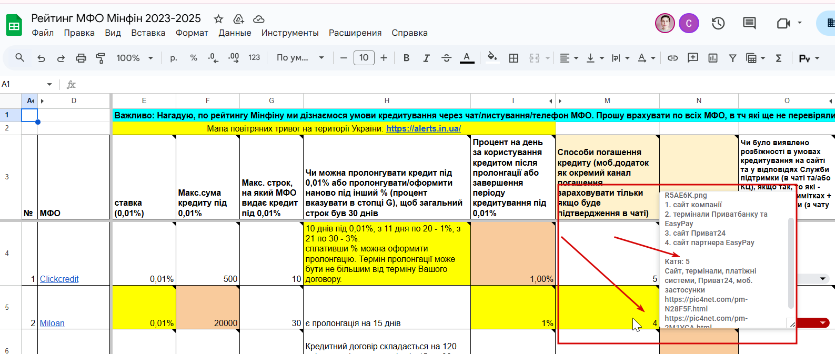Click the Print icon in toolbar

[81, 58]
